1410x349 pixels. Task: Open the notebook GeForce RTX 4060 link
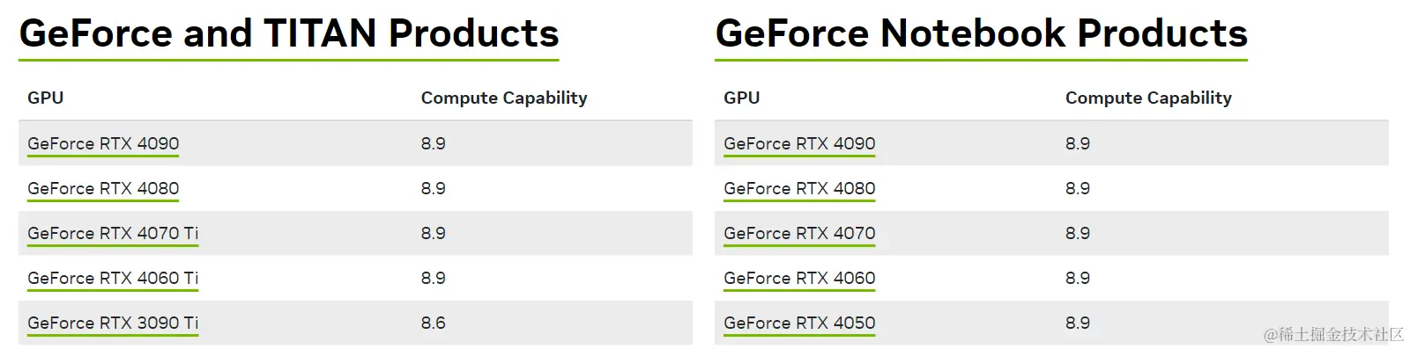(799, 278)
